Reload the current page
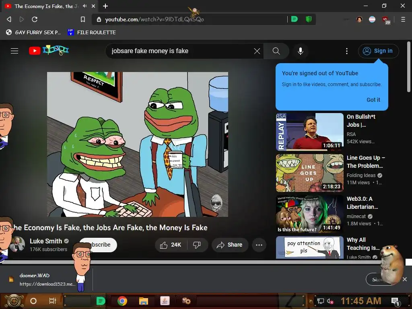This screenshot has height=309, width=412. [35, 19]
